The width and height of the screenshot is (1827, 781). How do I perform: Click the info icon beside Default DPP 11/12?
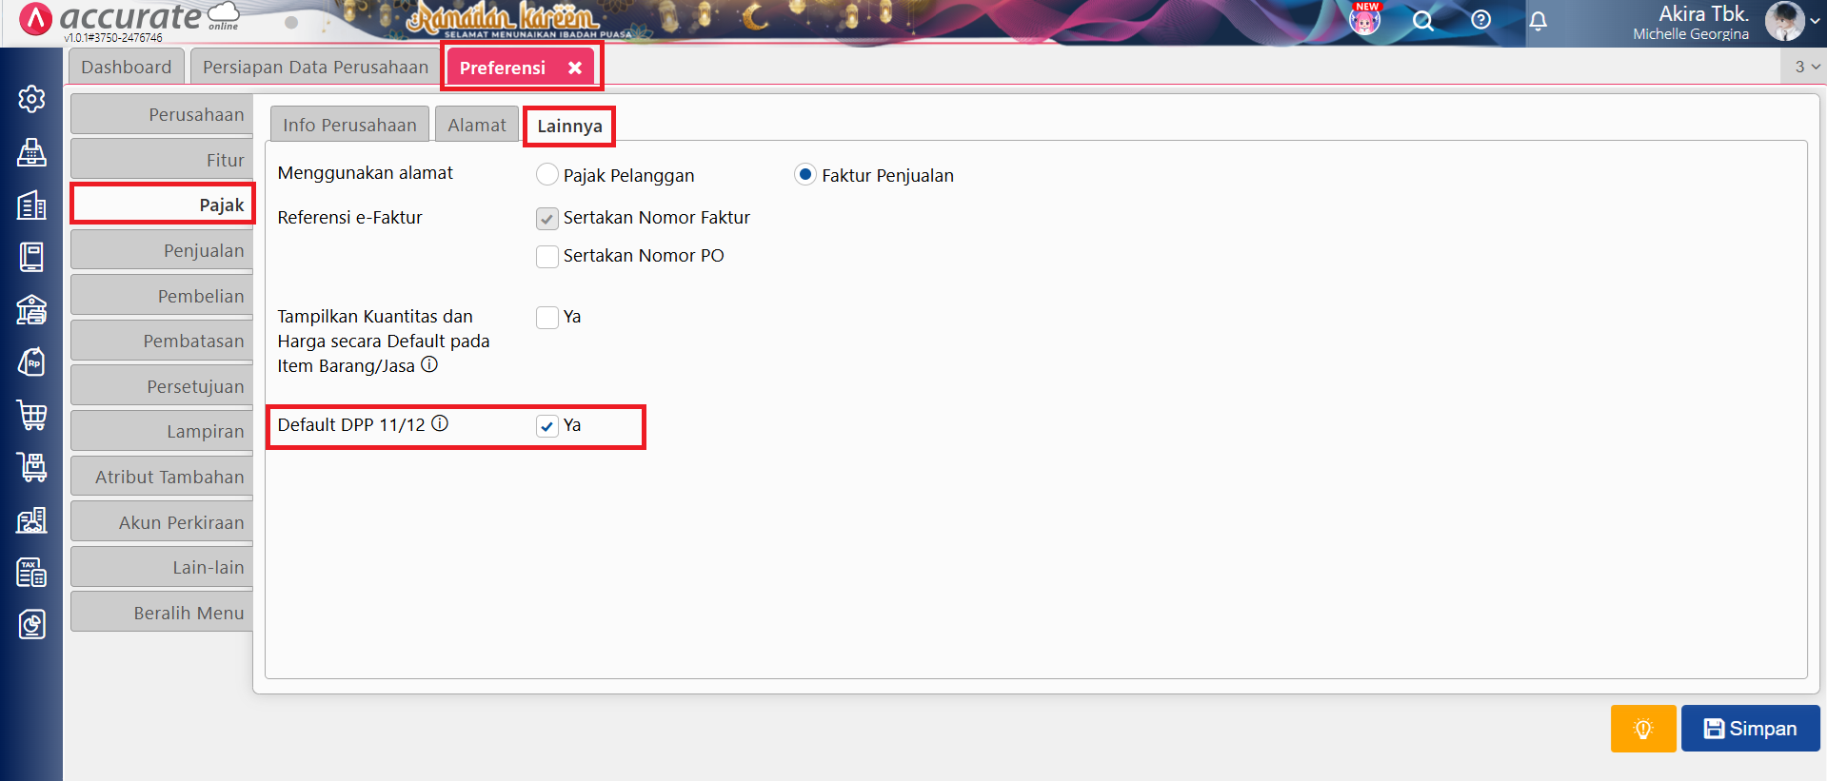click(x=440, y=423)
